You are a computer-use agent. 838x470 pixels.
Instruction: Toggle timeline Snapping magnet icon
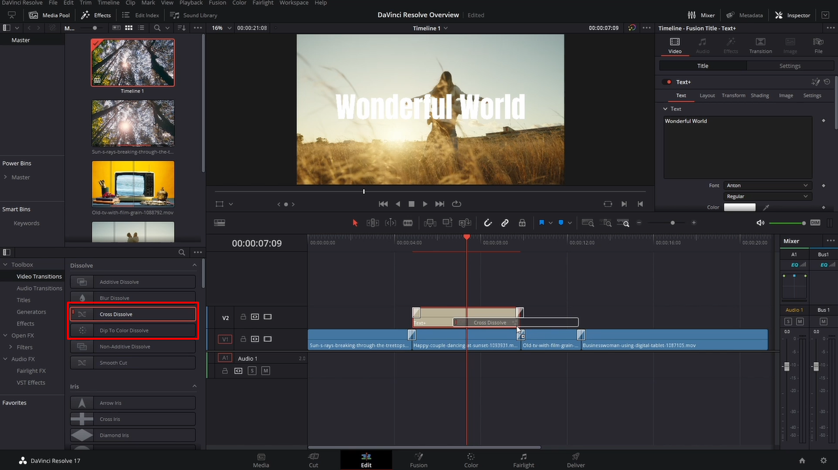pyautogui.click(x=488, y=223)
